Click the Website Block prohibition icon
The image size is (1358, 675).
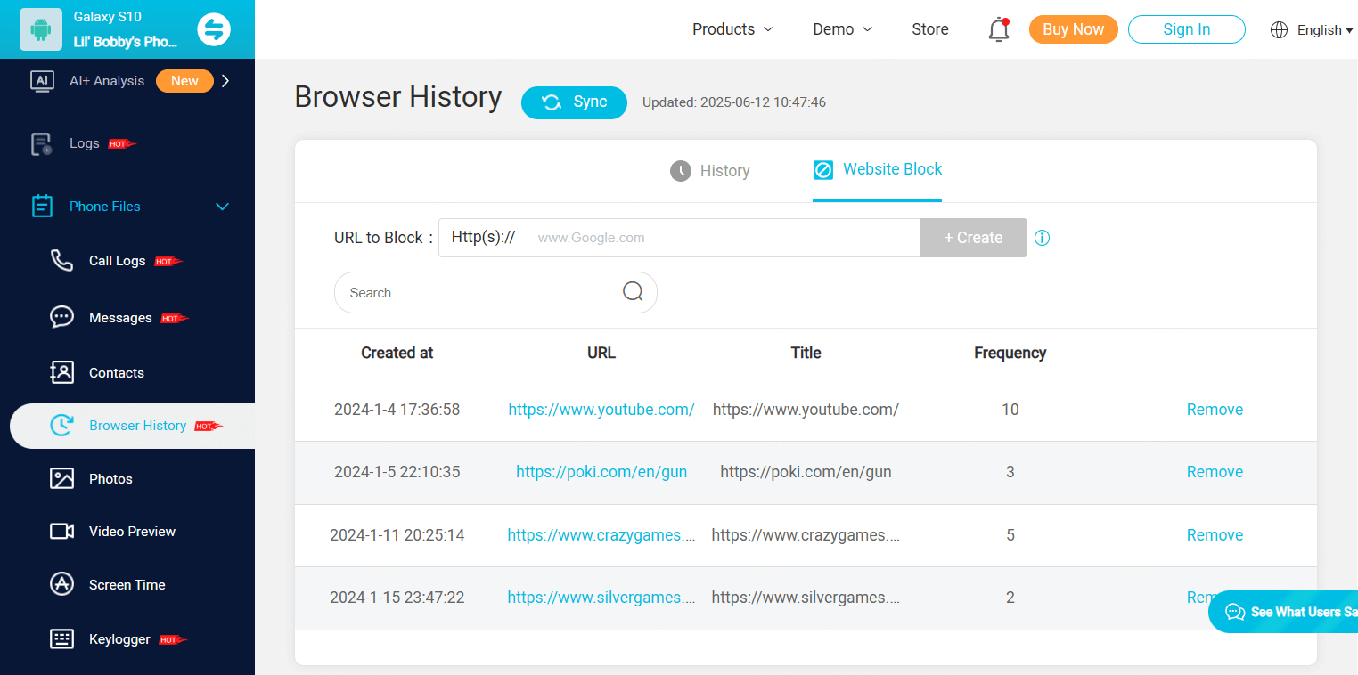pyautogui.click(x=823, y=169)
